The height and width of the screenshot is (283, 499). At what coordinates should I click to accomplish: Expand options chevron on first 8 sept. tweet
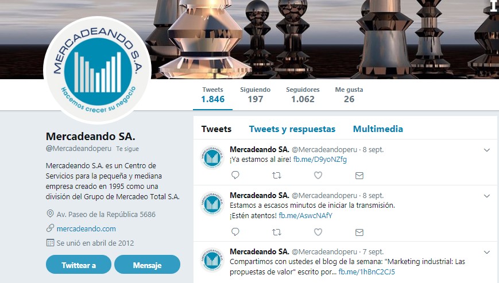coord(486,150)
